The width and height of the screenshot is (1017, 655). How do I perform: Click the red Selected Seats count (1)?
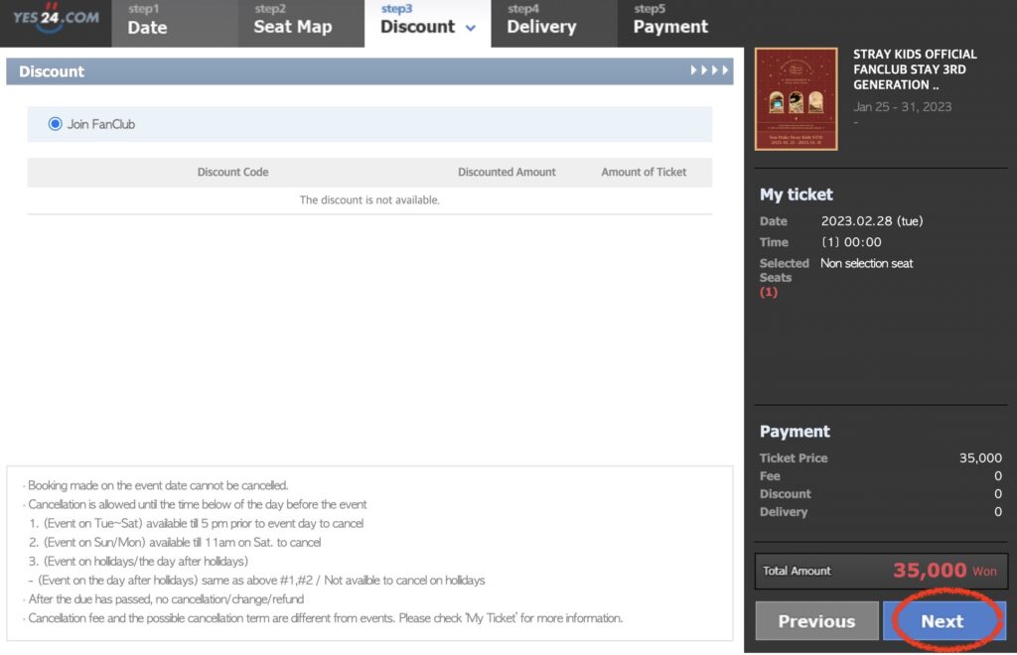click(x=768, y=292)
